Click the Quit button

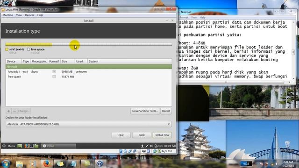pyautogui.click(x=121, y=135)
